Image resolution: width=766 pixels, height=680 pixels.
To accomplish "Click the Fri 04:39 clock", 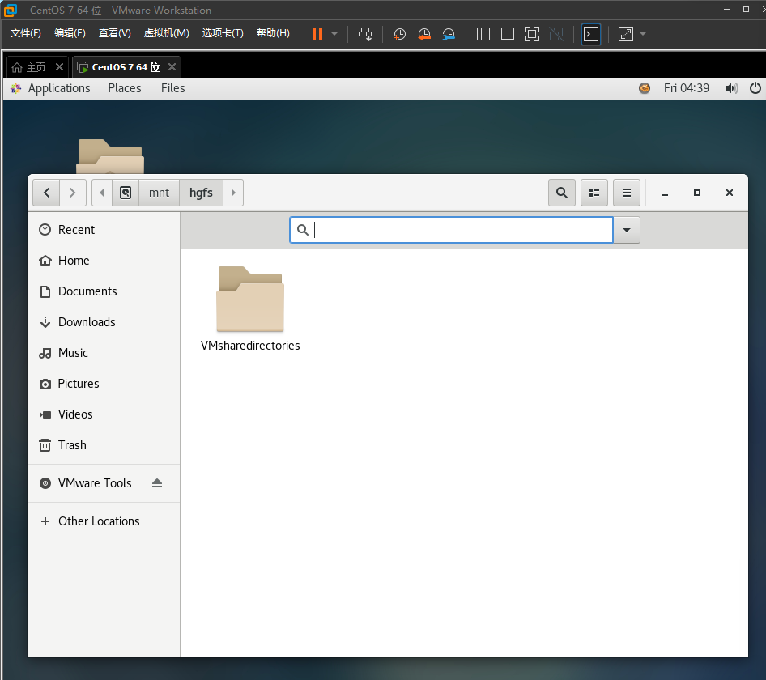I will click(687, 88).
